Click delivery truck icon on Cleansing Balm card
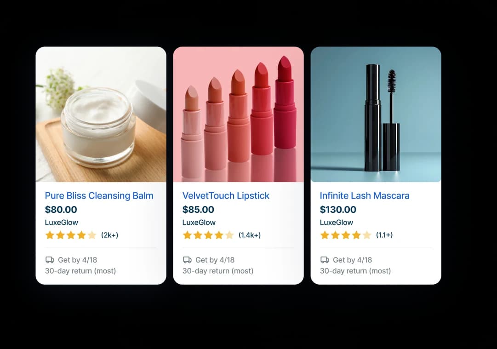This screenshot has height=349, width=497. tap(50, 260)
